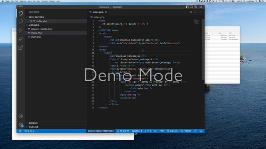266x149 pixels.
Task: Change file encoding UTF-8
Action: (x=148, y=131)
